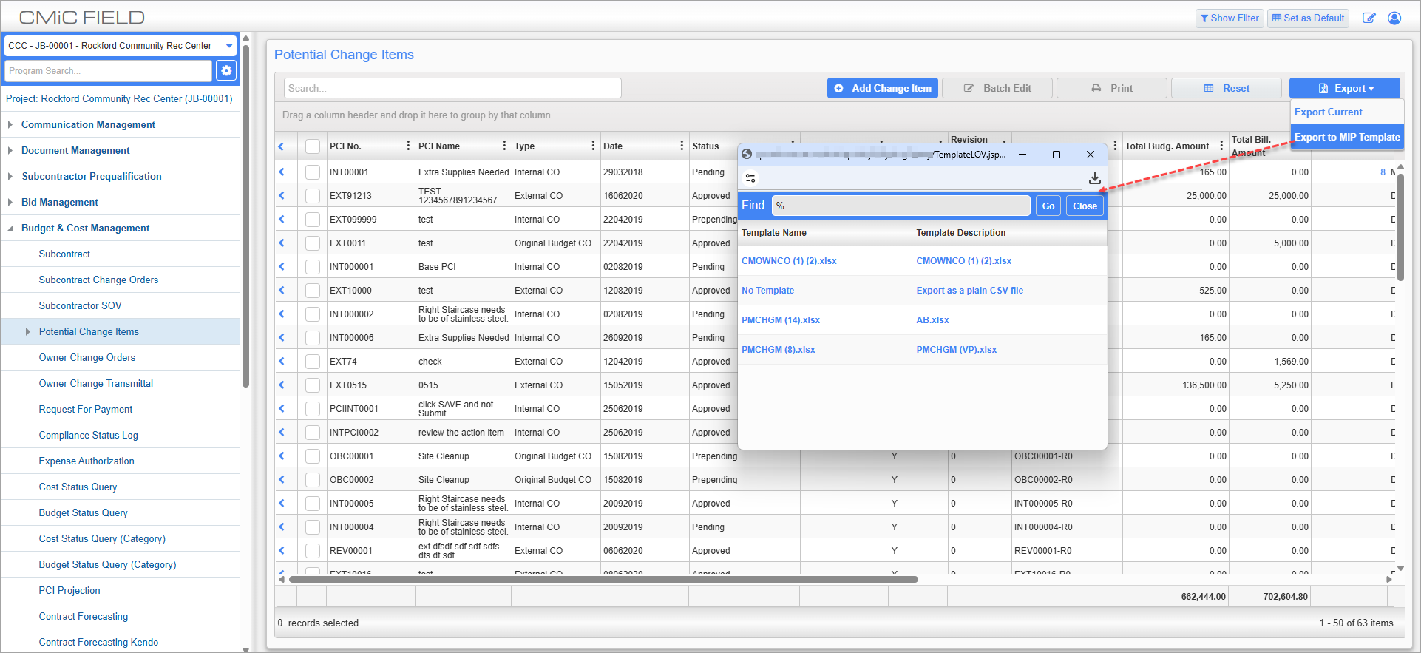1421x653 pixels.
Task: Click the Add Change Item button
Action: pos(883,88)
